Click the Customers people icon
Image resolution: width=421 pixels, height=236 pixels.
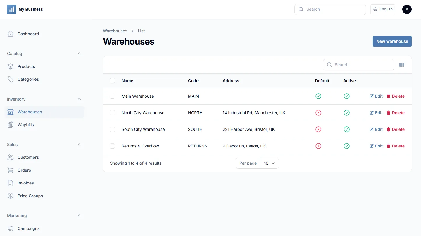[x=11, y=157]
